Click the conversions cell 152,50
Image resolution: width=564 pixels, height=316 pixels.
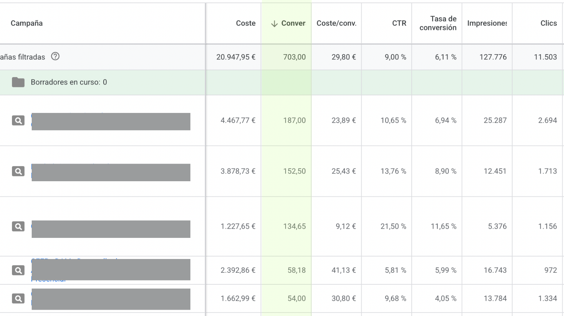click(294, 171)
